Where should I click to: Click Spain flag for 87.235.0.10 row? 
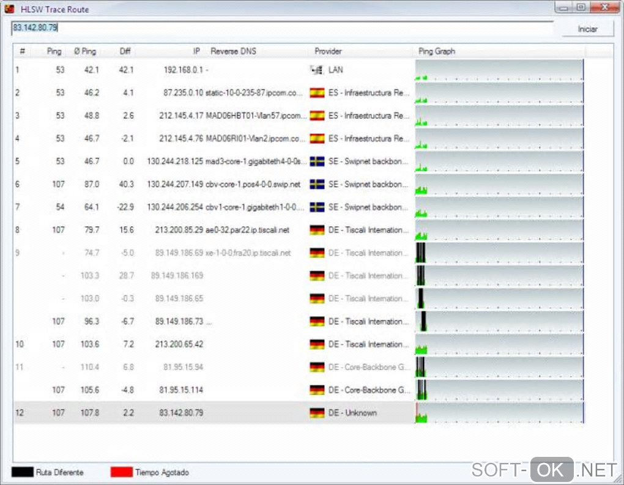317,93
